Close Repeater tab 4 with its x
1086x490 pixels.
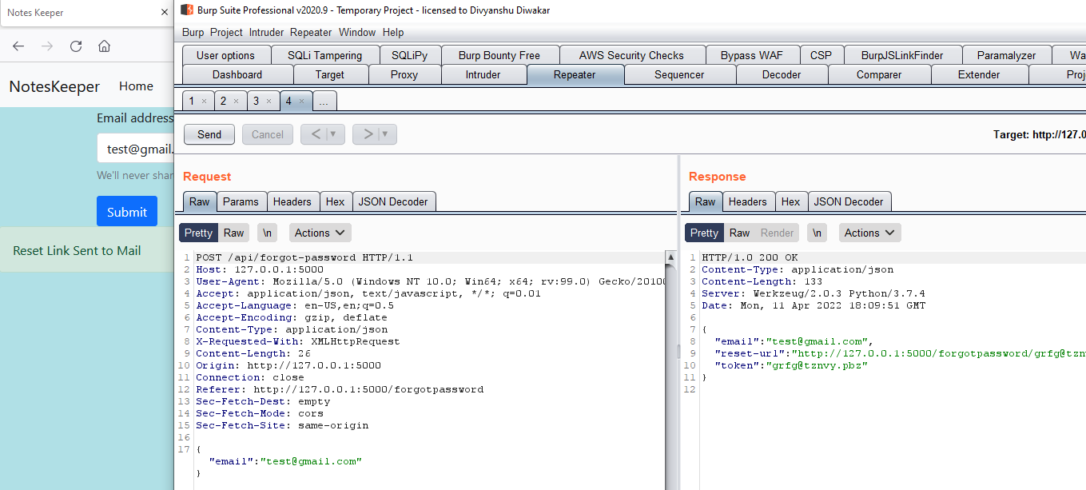[301, 102]
